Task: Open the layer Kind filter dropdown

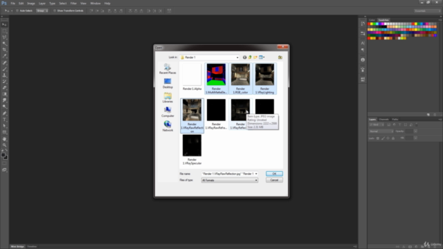Action: 377,124
